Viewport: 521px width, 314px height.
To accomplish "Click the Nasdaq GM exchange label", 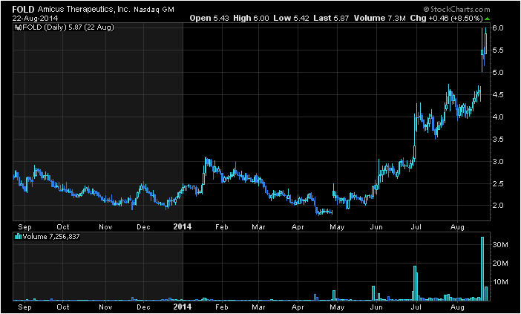I will click(154, 10).
